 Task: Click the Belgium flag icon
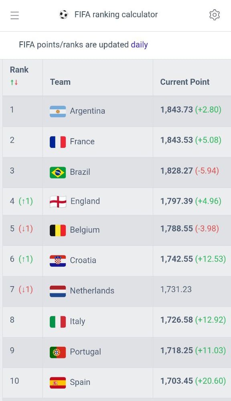pyautogui.click(x=58, y=230)
